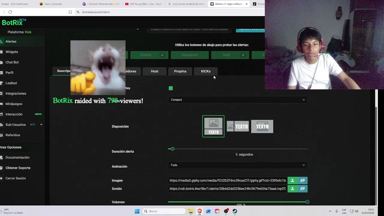This screenshot has width=384, height=216.
Task: Open Steam from the taskbar
Action: click(x=235, y=211)
